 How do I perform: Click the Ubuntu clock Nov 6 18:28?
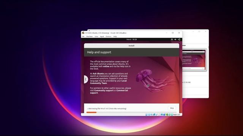[131, 39]
